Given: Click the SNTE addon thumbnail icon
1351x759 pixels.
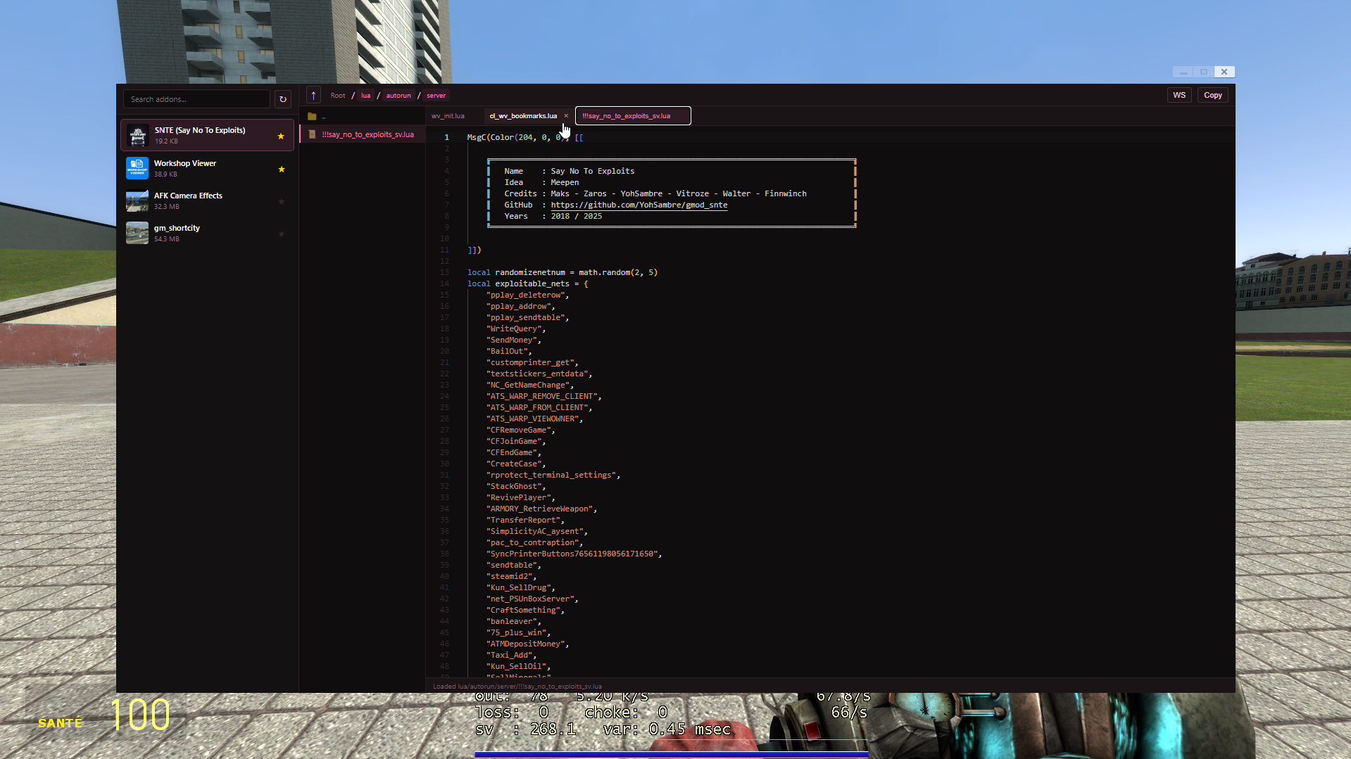Looking at the screenshot, I should 137,134.
